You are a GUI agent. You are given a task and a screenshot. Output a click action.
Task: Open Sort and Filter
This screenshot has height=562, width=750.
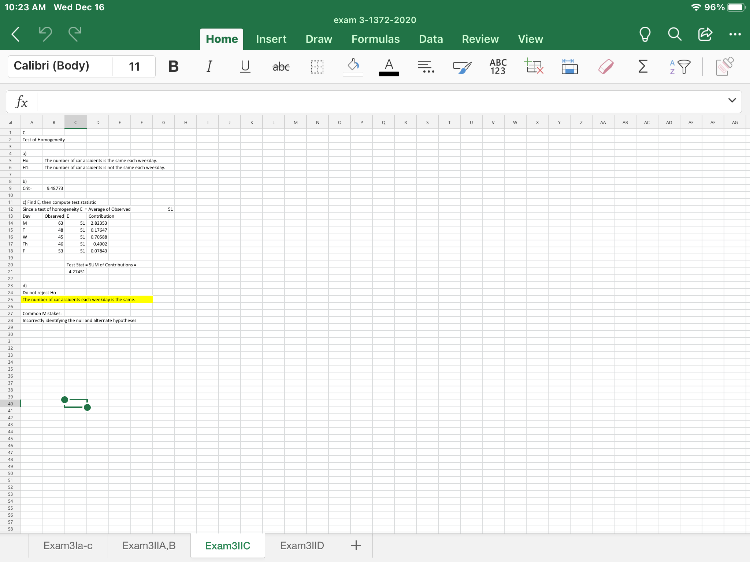pos(680,67)
